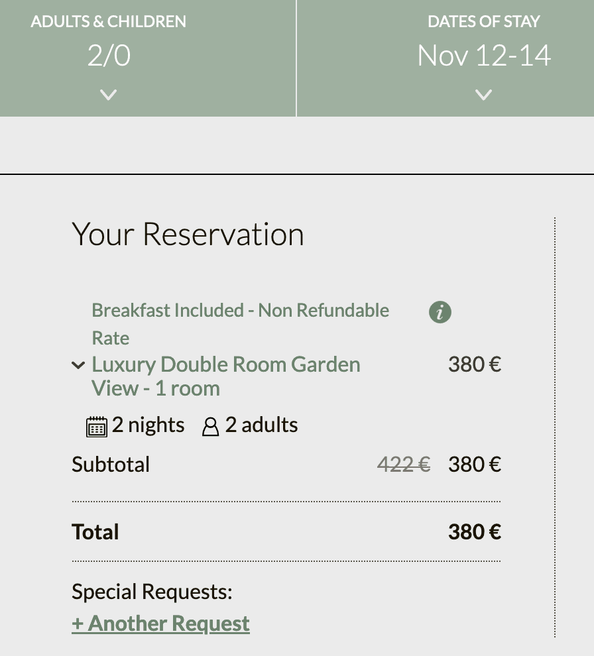This screenshot has width=594, height=656.
Task: Click the 2 adults text
Action: 261,425
